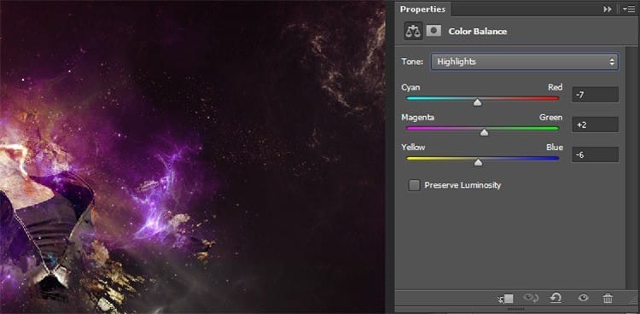This screenshot has height=314, width=640.
Task: Enable the Preserve Luminosity checkbox
Action: 414,185
